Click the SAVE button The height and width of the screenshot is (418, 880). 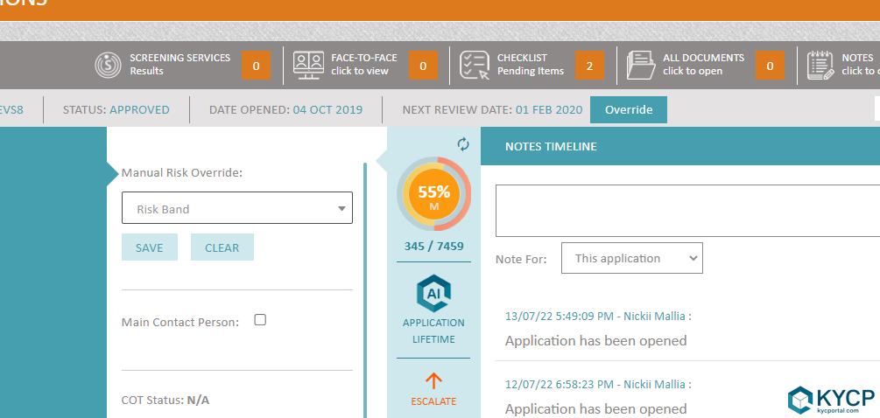coord(149,247)
